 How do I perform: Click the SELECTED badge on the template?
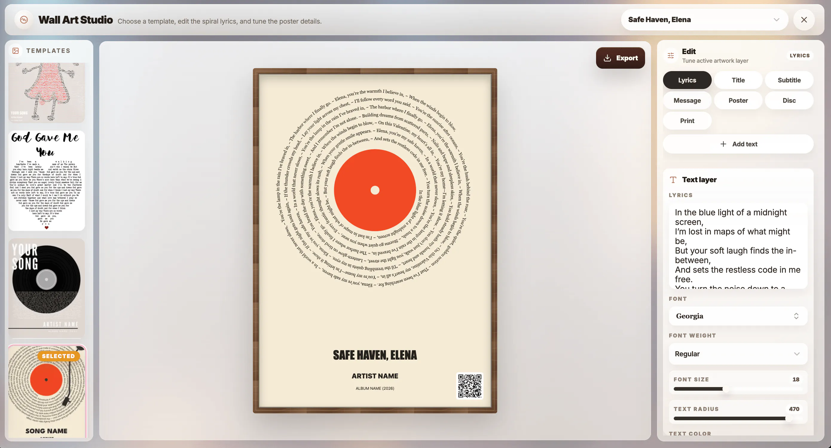pos(58,356)
